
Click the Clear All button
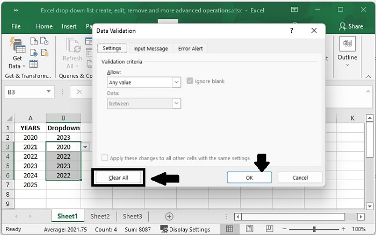point(118,177)
